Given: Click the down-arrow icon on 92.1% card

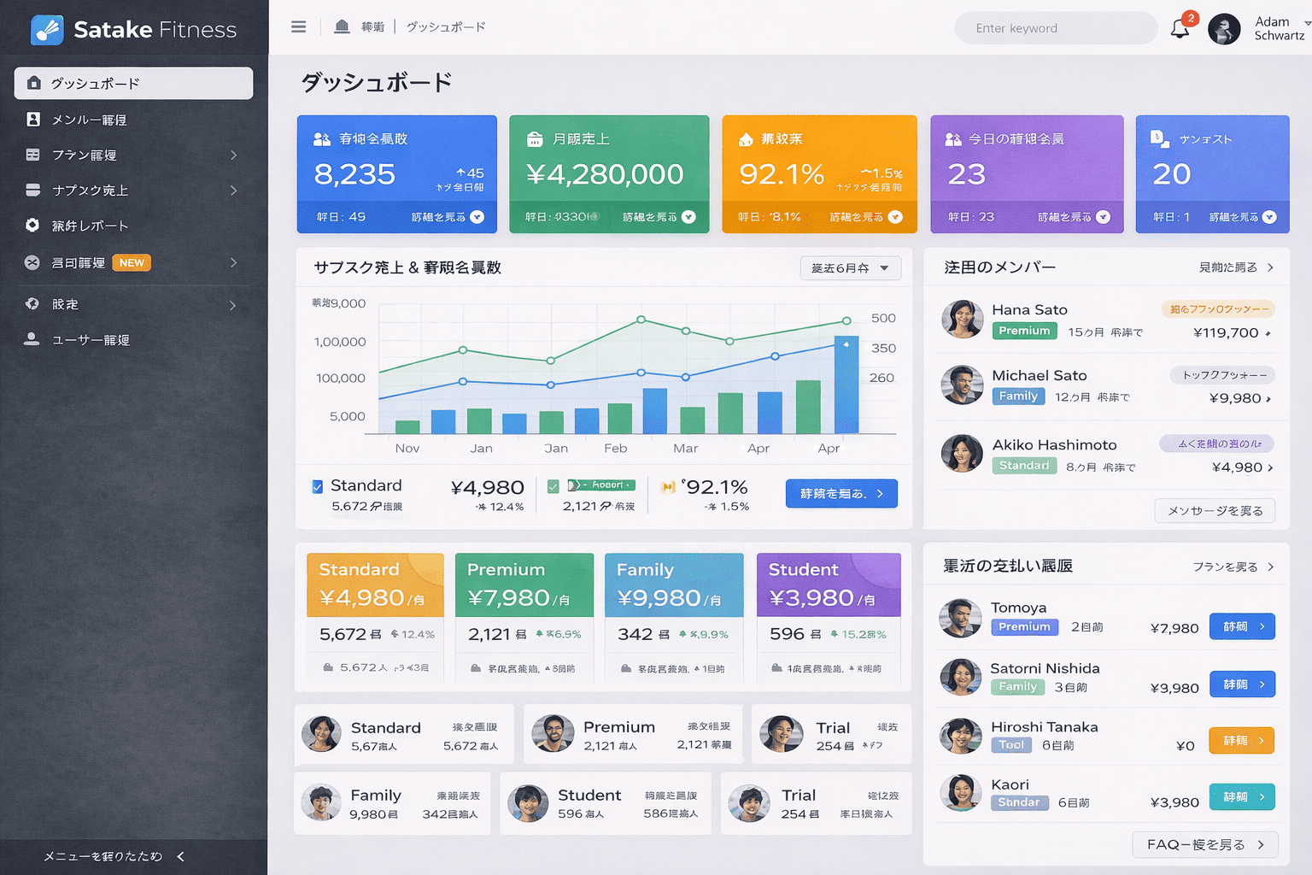Looking at the screenshot, I should 895,217.
